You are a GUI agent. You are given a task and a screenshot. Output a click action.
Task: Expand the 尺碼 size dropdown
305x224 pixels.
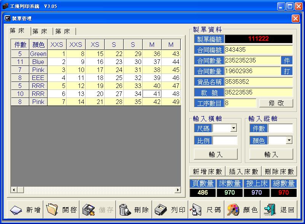[234, 128]
